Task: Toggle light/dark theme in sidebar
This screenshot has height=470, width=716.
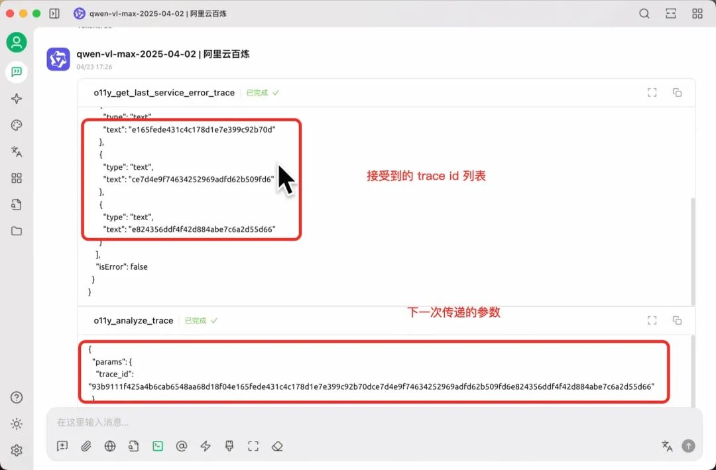Action: 17,423
